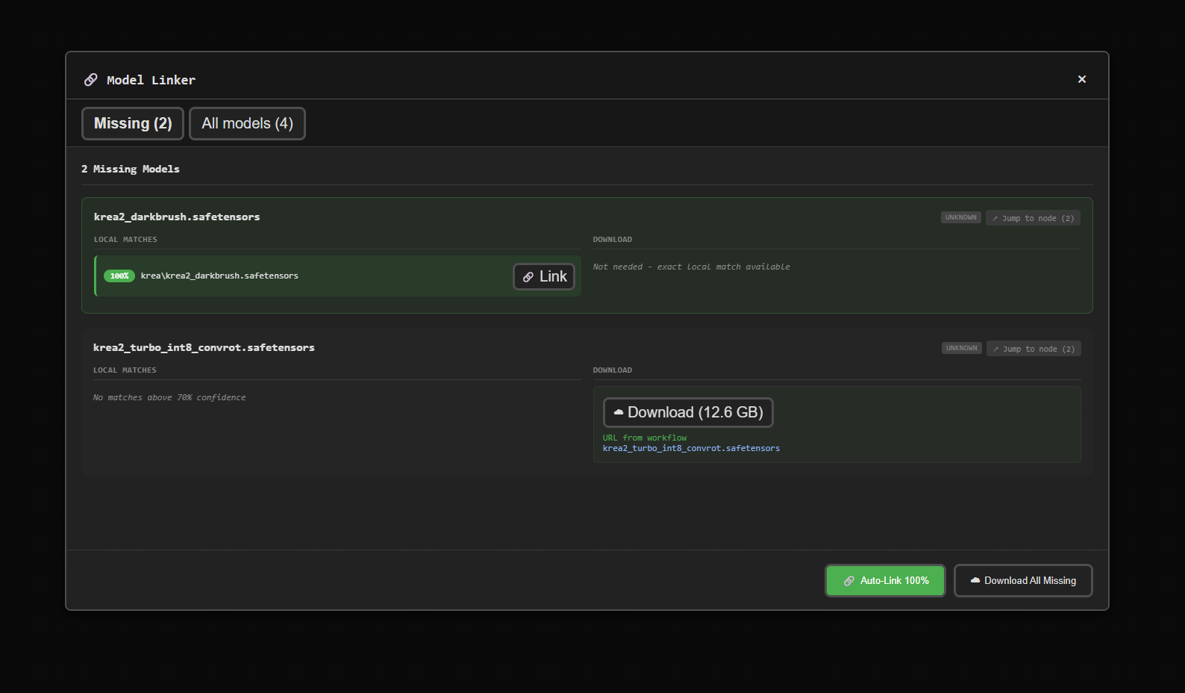Click the '2 Missing Models' heading

131,169
